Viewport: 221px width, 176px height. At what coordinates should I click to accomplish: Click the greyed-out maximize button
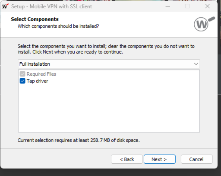(x=187, y=6)
